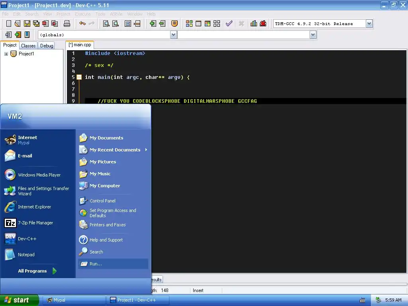Image resolution: width=408 pixels, height=306 pixels.
Task: Click the Goto Line toolbar icon
Action: (x=137, y=24)
